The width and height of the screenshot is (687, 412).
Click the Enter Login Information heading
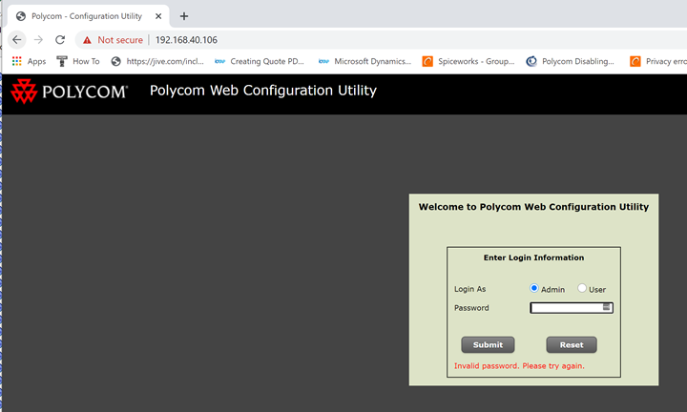pos(533,257)
